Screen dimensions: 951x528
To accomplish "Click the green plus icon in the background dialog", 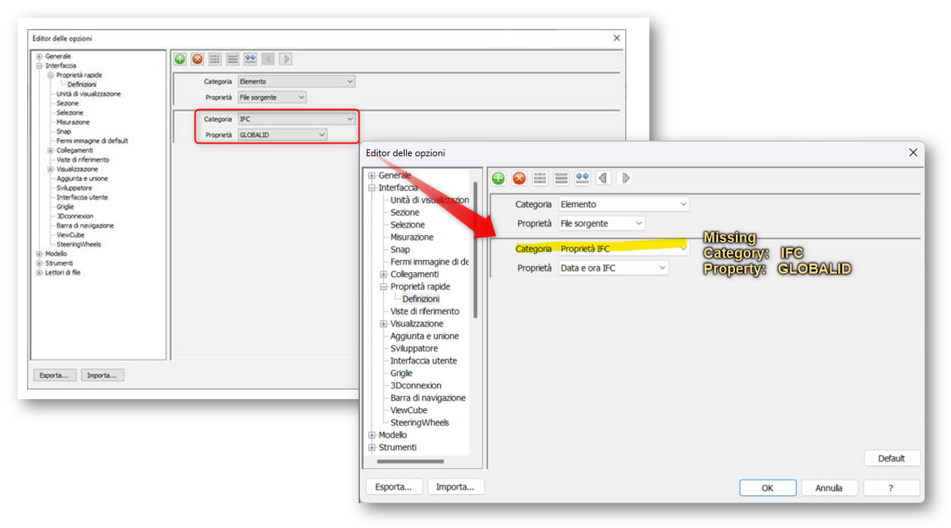I will pos(180,59).
